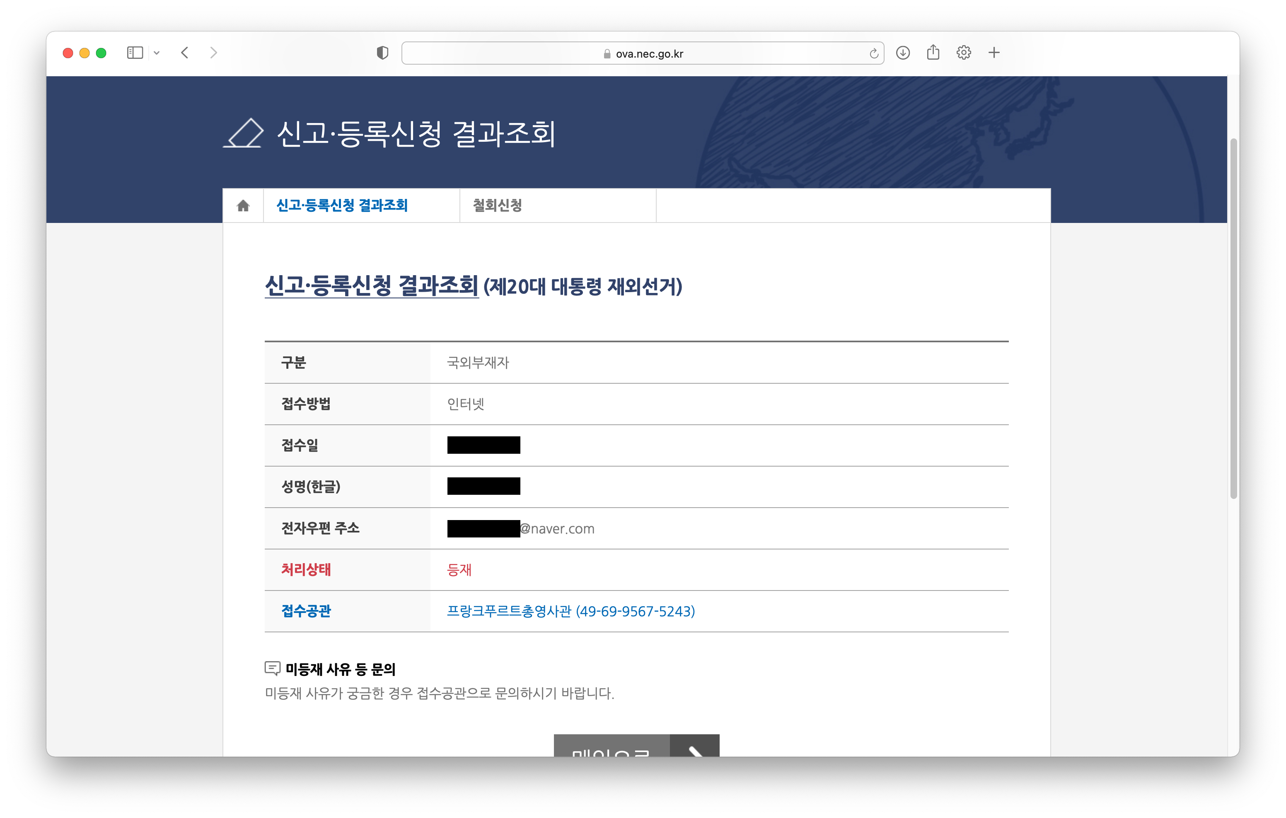Open the settings gear icon

tap(963, 52)
